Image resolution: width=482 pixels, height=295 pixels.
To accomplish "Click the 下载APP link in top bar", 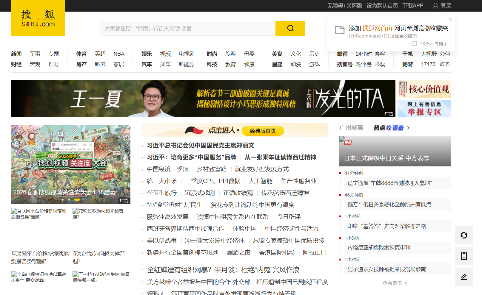I will (x=413, y=6).
